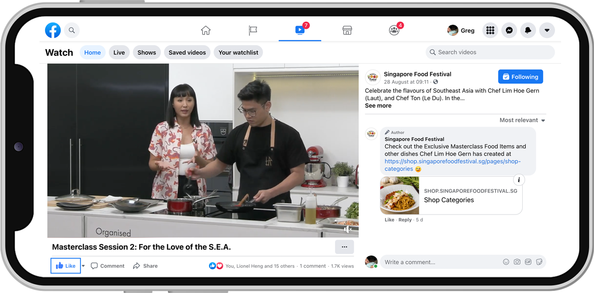
Task: Click the commenter's Singapore Food Festival name
Action: tap(414, 139)
